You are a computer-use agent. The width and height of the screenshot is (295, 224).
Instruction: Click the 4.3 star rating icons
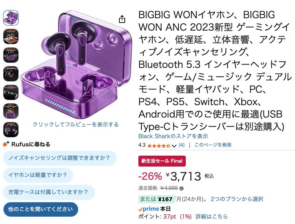point(159,146)
